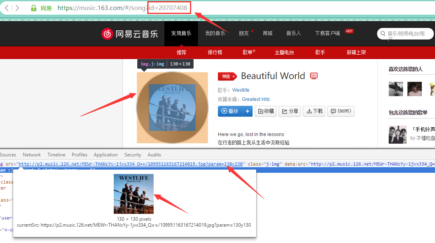This screenshot has height=243, width=435.
Task: Switch to the DevTools Audits tab
Action: coord(154,155)
